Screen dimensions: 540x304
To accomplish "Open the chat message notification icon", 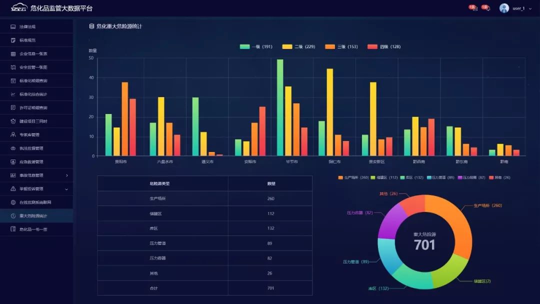I will (x=487, y=8).
